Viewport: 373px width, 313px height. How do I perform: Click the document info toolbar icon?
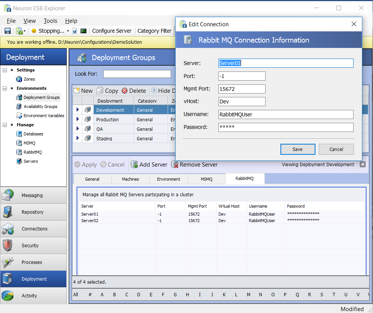pos(75,31)
